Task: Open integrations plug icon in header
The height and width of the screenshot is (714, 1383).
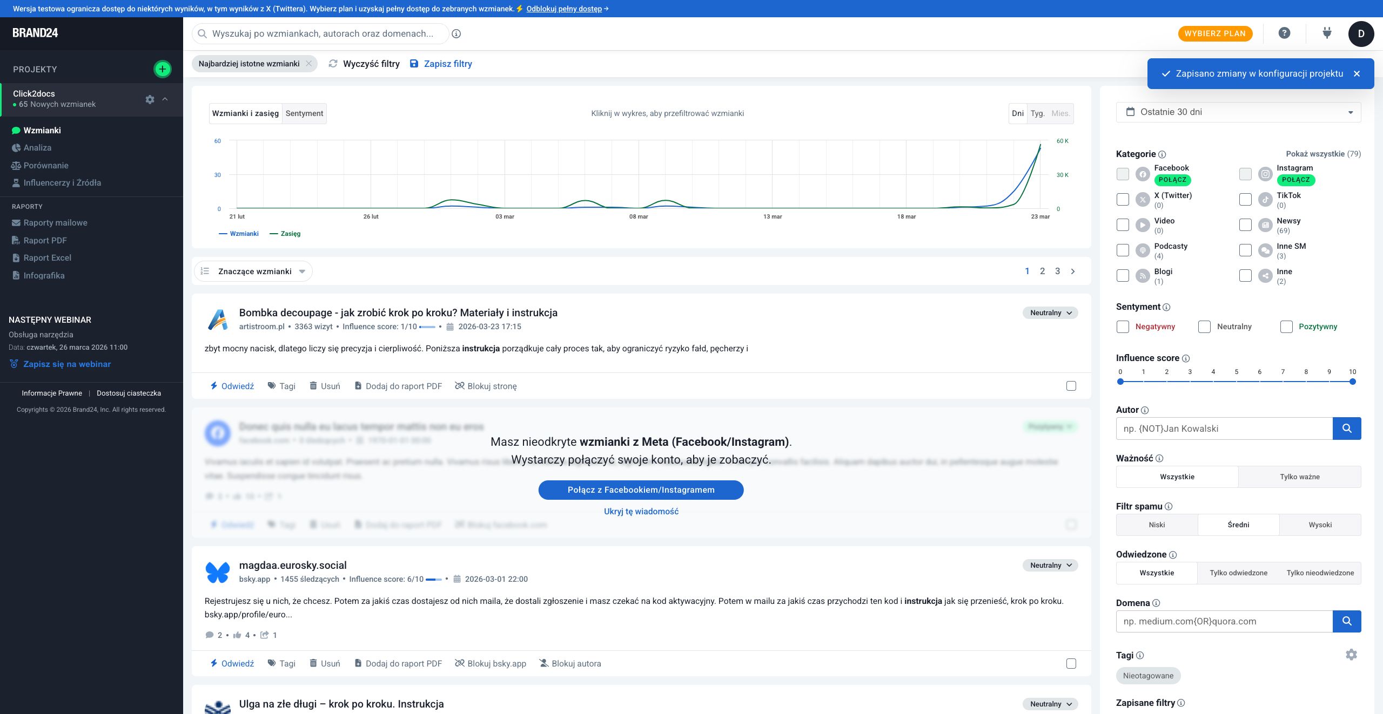Action: (1327, 33)
